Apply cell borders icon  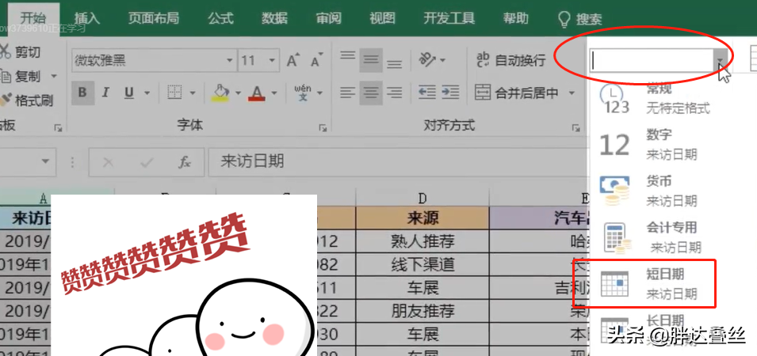(174, 93)
